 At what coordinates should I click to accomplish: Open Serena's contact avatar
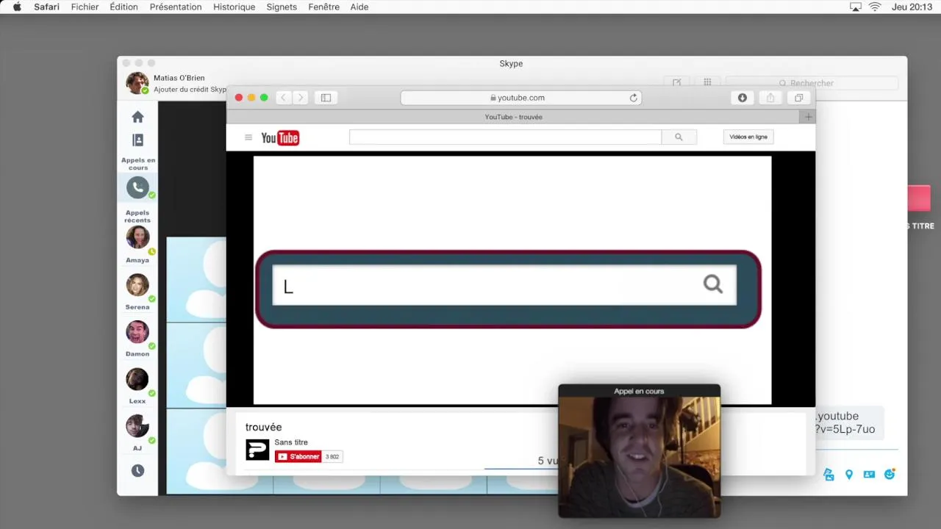pyautogui.click(x=137, y=284)
